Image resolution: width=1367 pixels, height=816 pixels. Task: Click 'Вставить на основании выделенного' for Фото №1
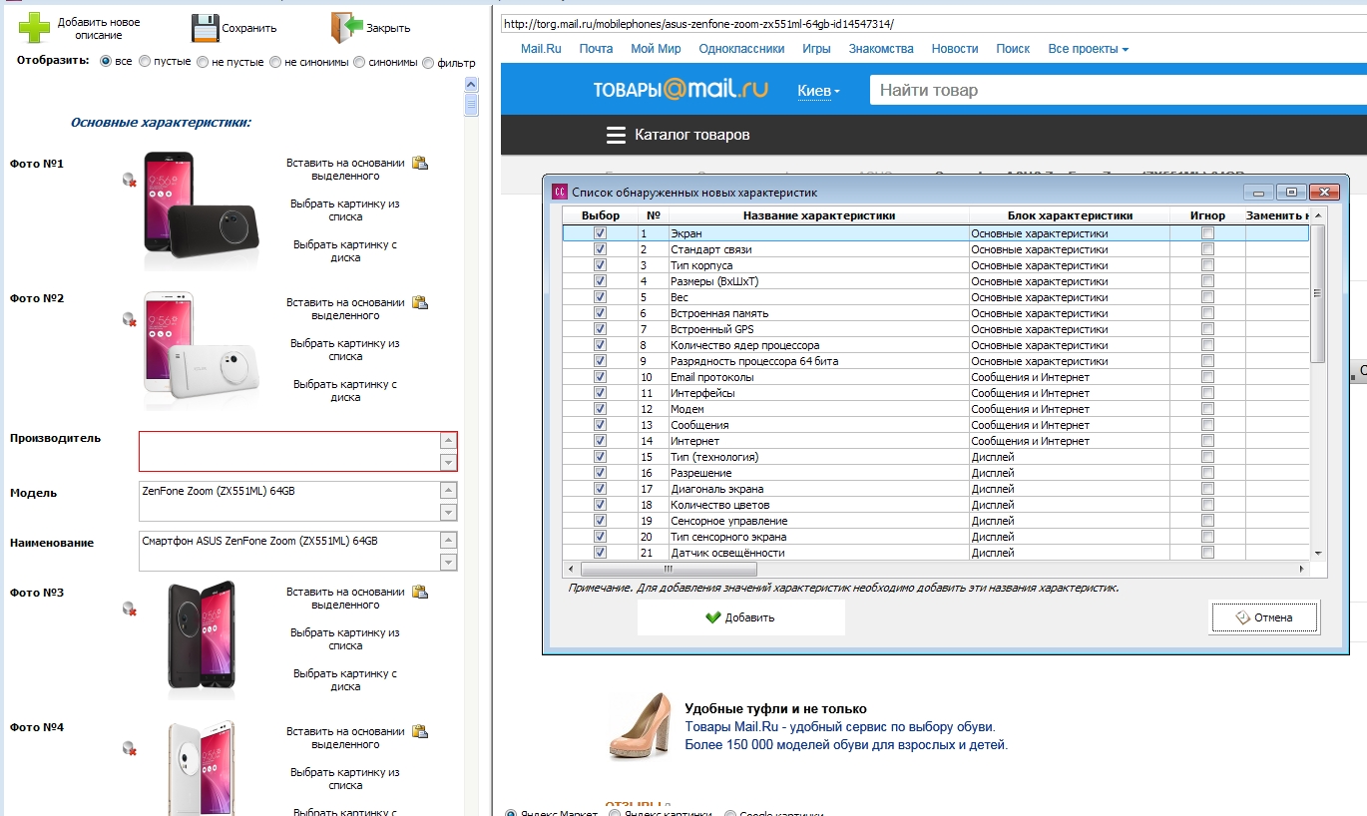click(345, 170)
